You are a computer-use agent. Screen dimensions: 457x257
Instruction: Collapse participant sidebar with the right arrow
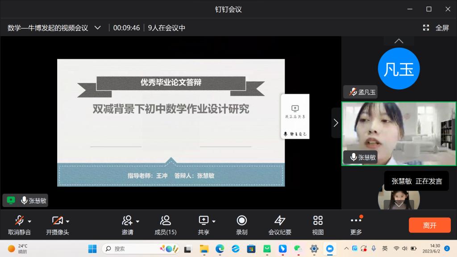(336, 123)
